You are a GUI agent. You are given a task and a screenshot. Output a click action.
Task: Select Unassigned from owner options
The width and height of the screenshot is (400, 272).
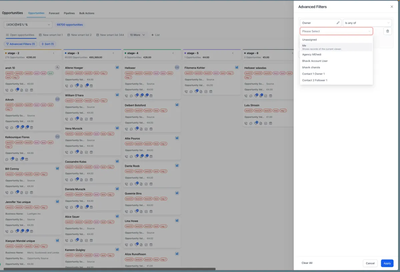tap(336, 40)
